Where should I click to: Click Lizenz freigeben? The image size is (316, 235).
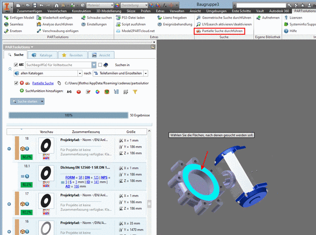[172, 18]
